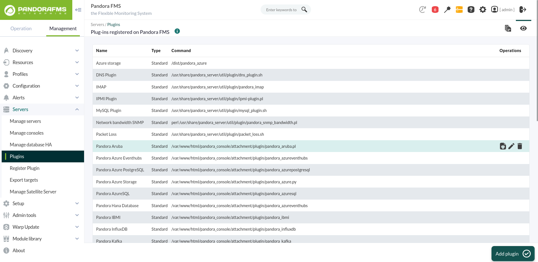Toggle the eye view icon in header
Viewport: 538px width, 262px height.
523,28
